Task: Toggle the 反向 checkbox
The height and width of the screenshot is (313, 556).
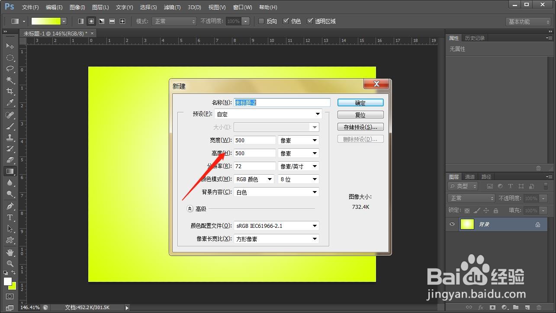Action: coord(261,21)
